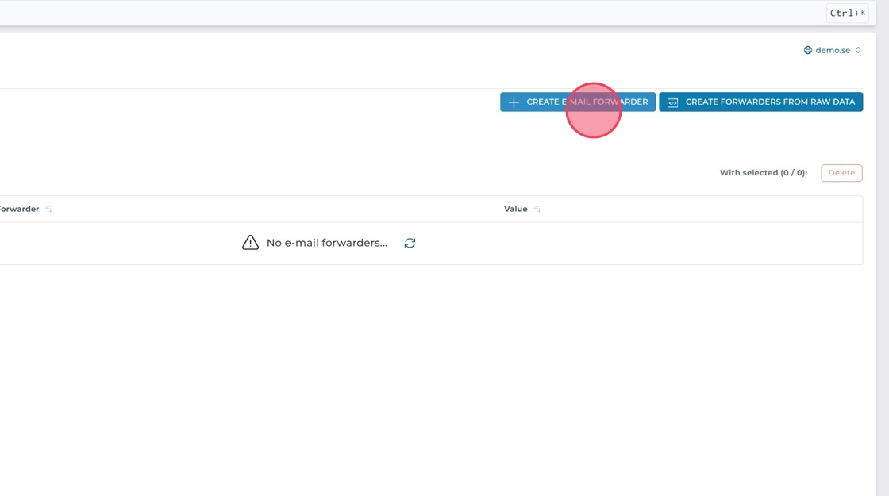This screenshot has width=889, height=496.
Task: Sort by the Value column header
Action: 515,210
